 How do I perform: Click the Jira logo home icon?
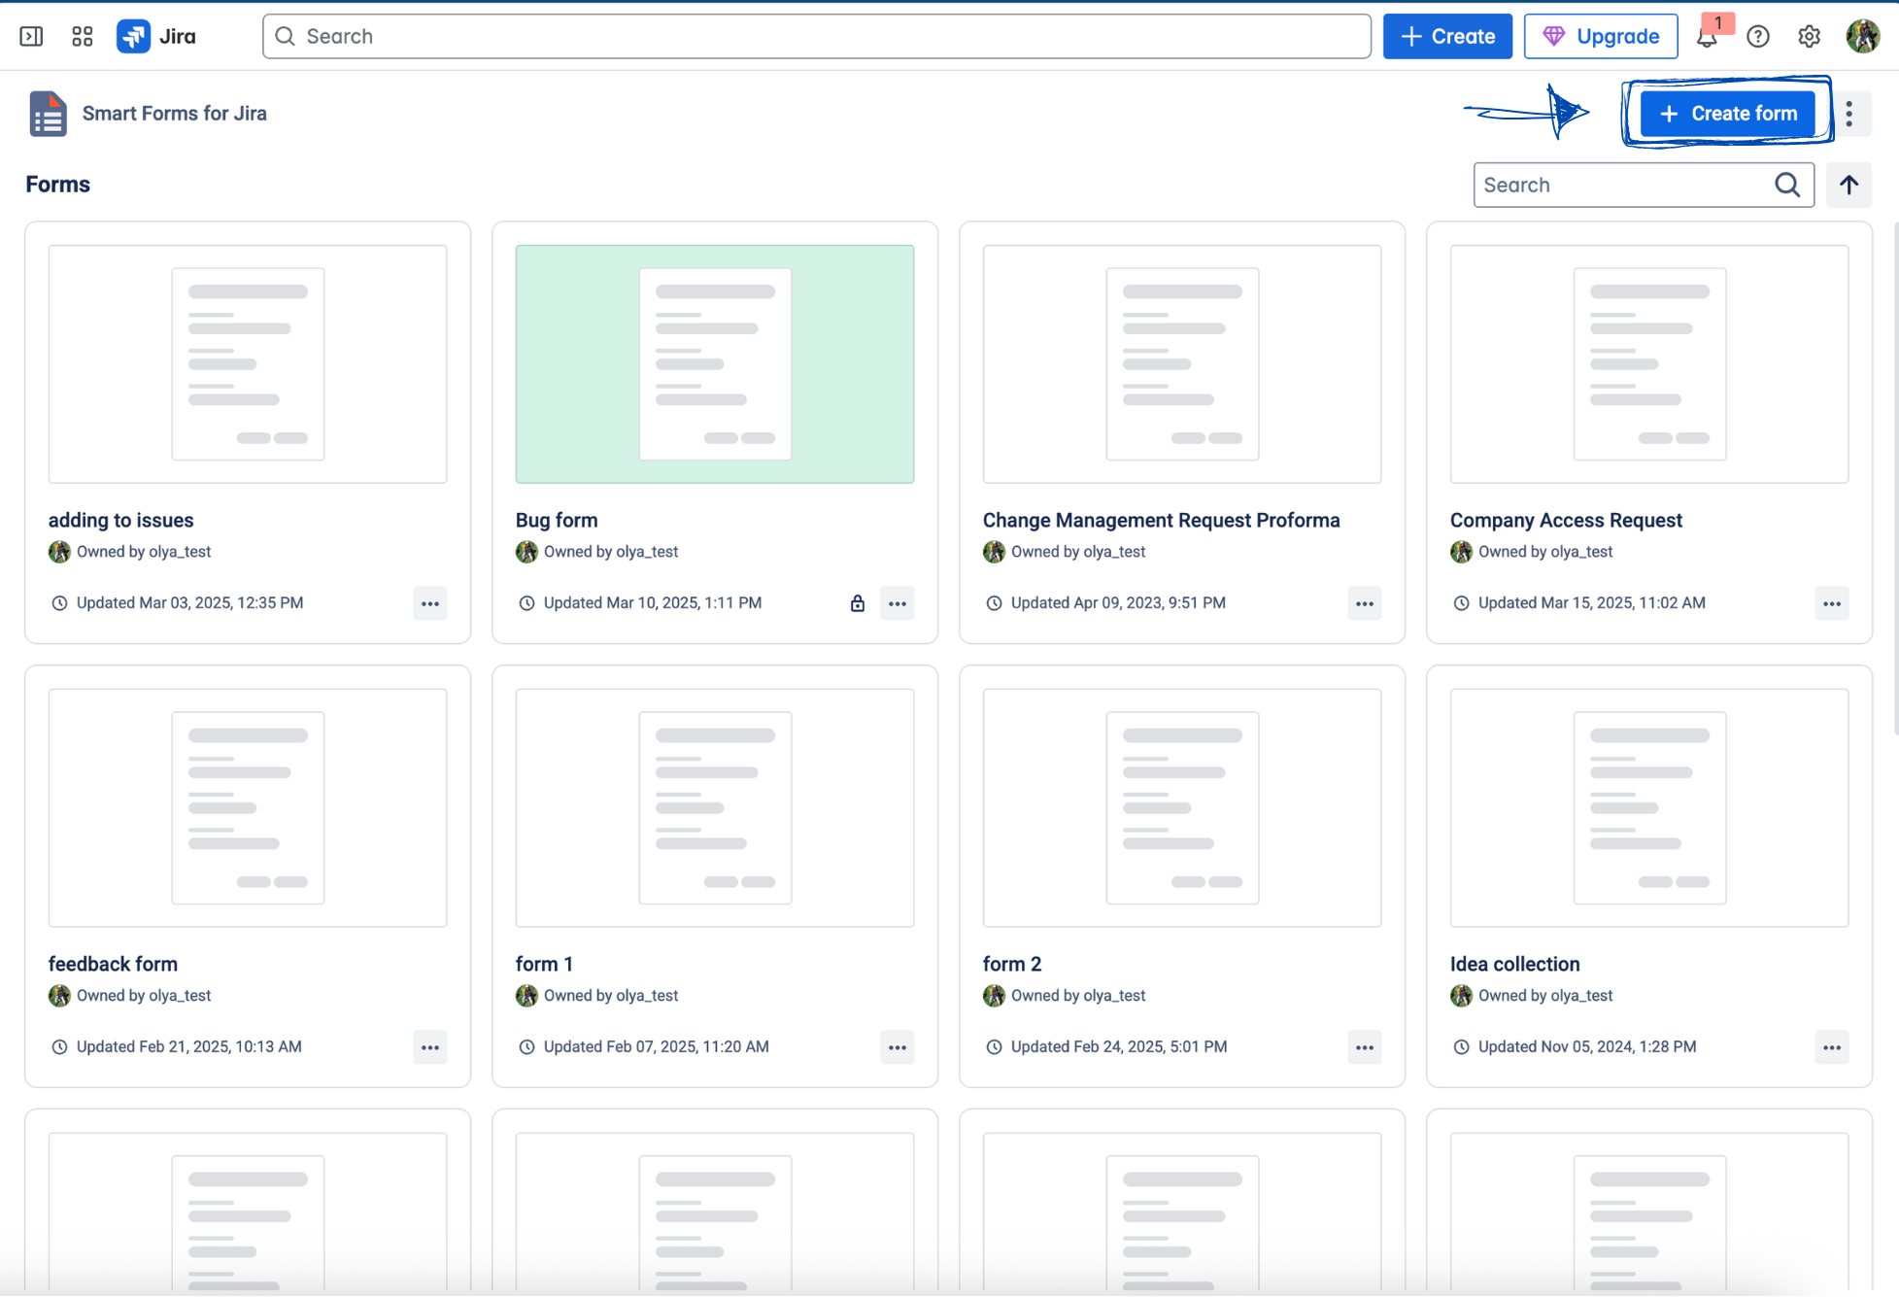[x=133, y=36]
